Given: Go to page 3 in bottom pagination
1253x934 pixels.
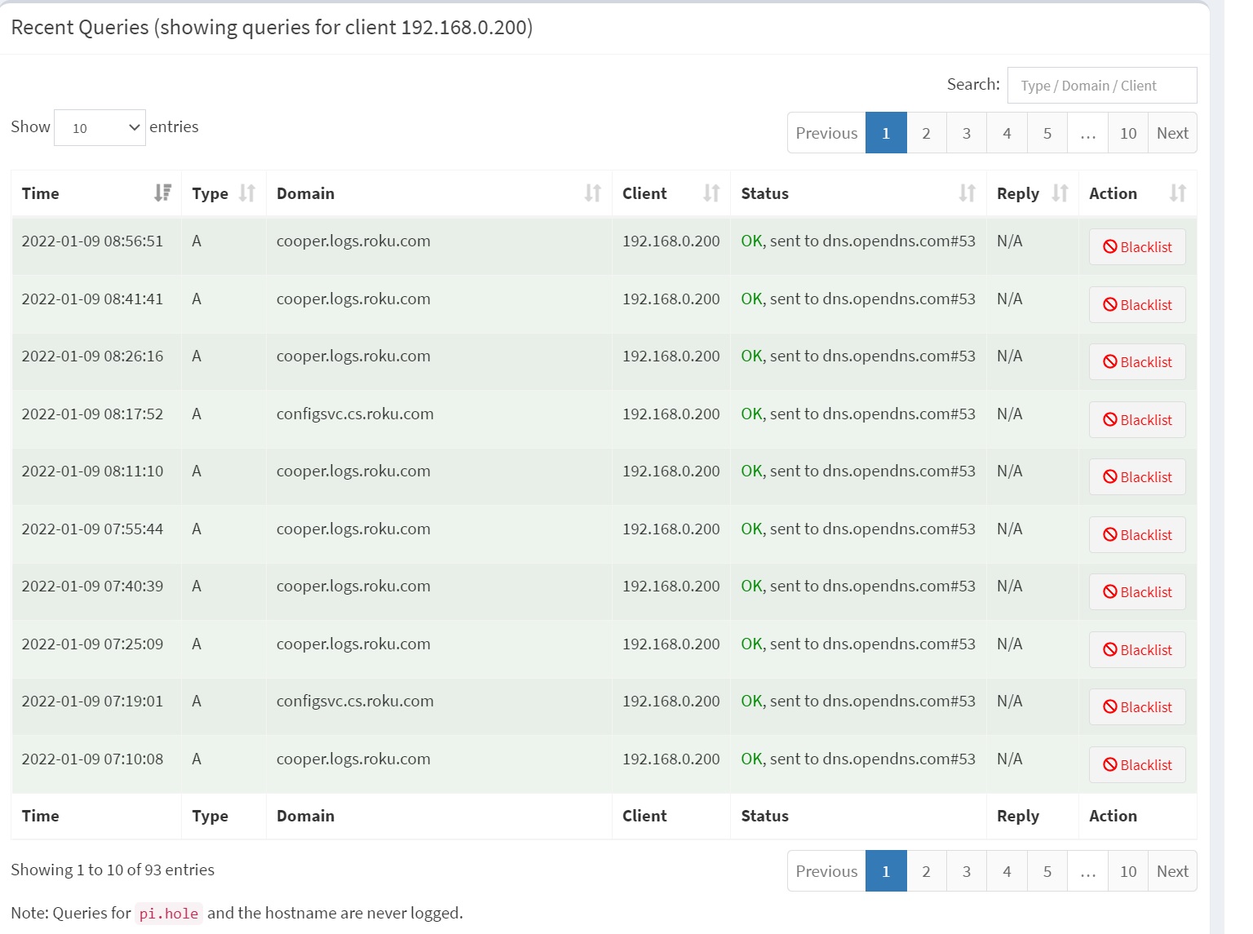Looking at the screenshot, I should (967, 871).
